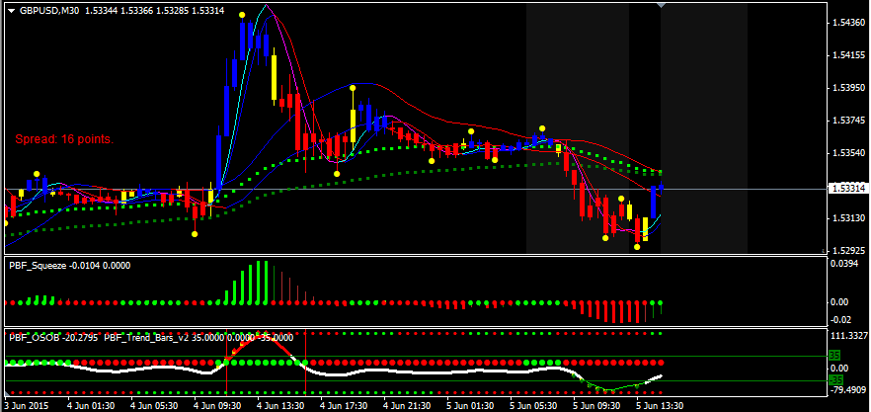Click the '5 Jun 09:30' time label
The height and width of the screenshot is (412, 871).
click(594, 406)
